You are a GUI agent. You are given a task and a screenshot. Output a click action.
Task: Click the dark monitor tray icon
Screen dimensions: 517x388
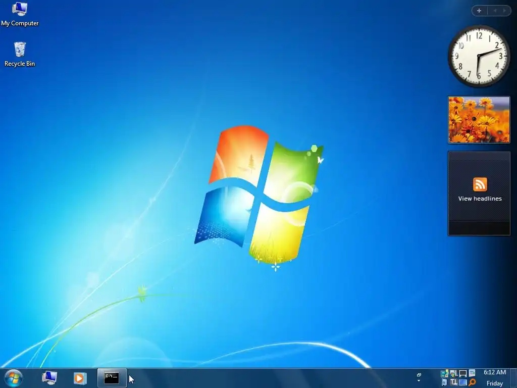(463, 373)
